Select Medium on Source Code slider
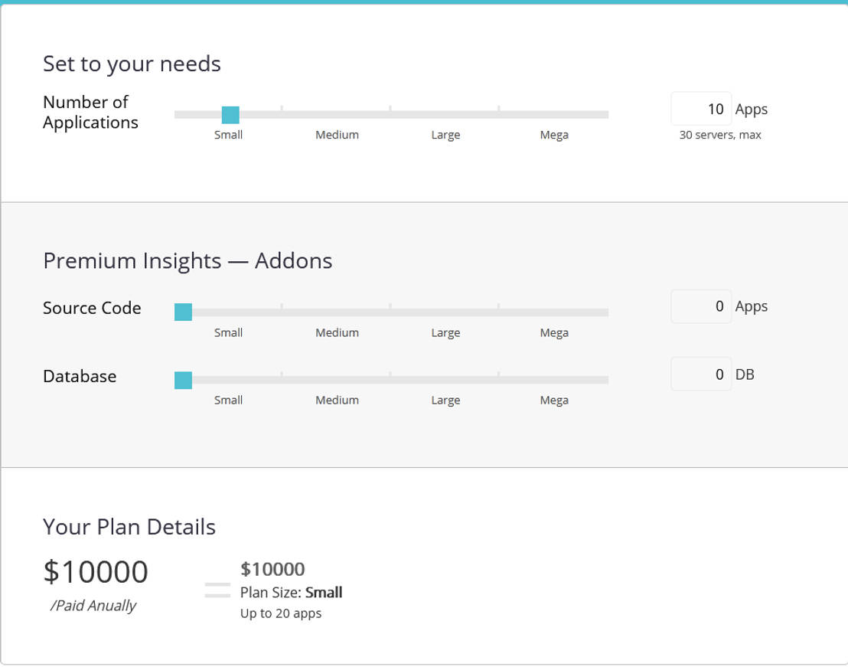848x667 pixels. pyautogui.click(x=337, y=332)
